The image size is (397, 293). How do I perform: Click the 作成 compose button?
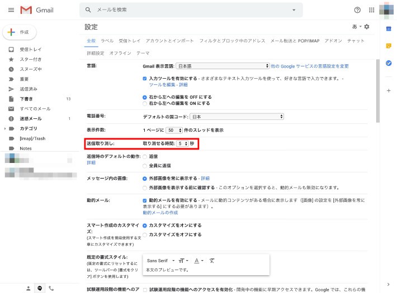click(x=20, y=32)
